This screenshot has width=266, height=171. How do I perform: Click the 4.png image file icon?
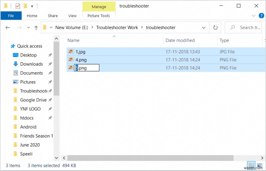point(71,59)
